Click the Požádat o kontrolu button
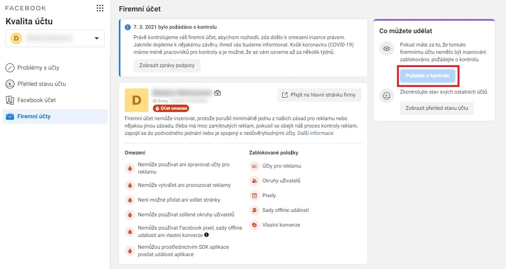 point(428,76)
